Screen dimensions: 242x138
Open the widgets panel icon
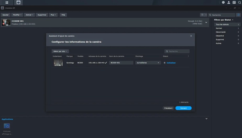click(234, 3)
